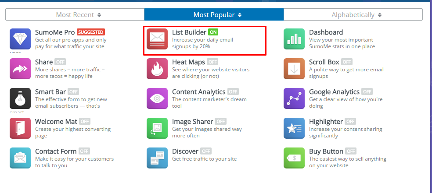Click text 'Increase your daily email signups by 20%'
This screenshot has width=432, height=193.
(202, 43)
